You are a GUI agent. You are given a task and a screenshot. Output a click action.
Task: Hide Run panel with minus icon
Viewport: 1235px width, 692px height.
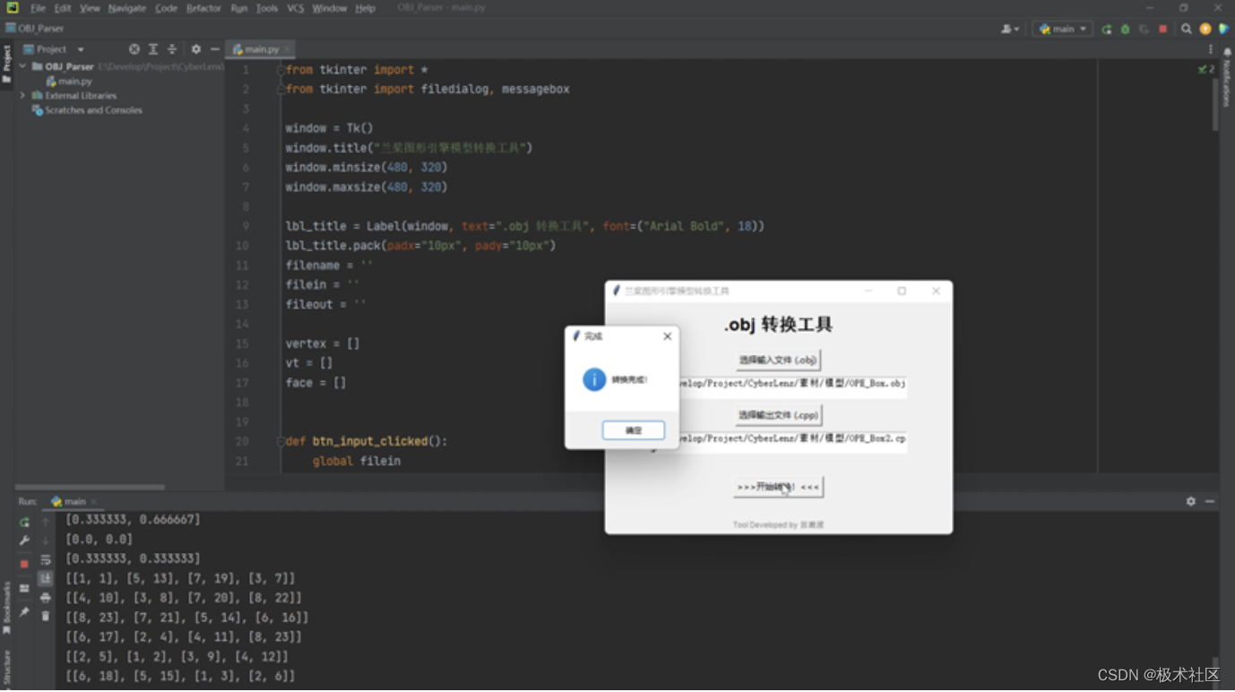(x=1210, y=501)
